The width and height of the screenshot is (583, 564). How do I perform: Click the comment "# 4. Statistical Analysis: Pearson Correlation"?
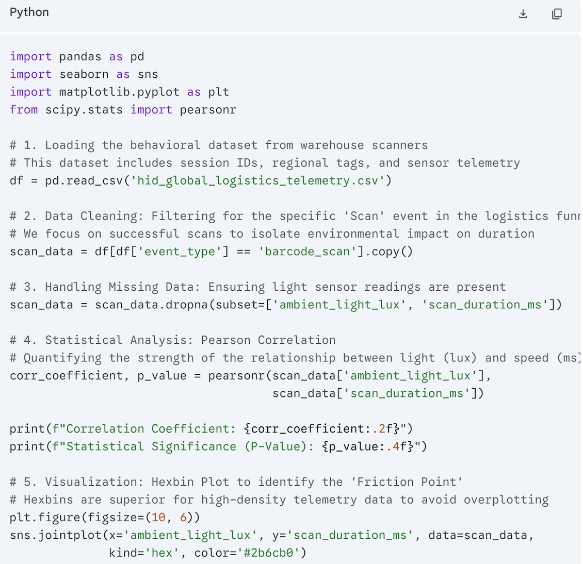pyautogui.click(x=173, y=340)
